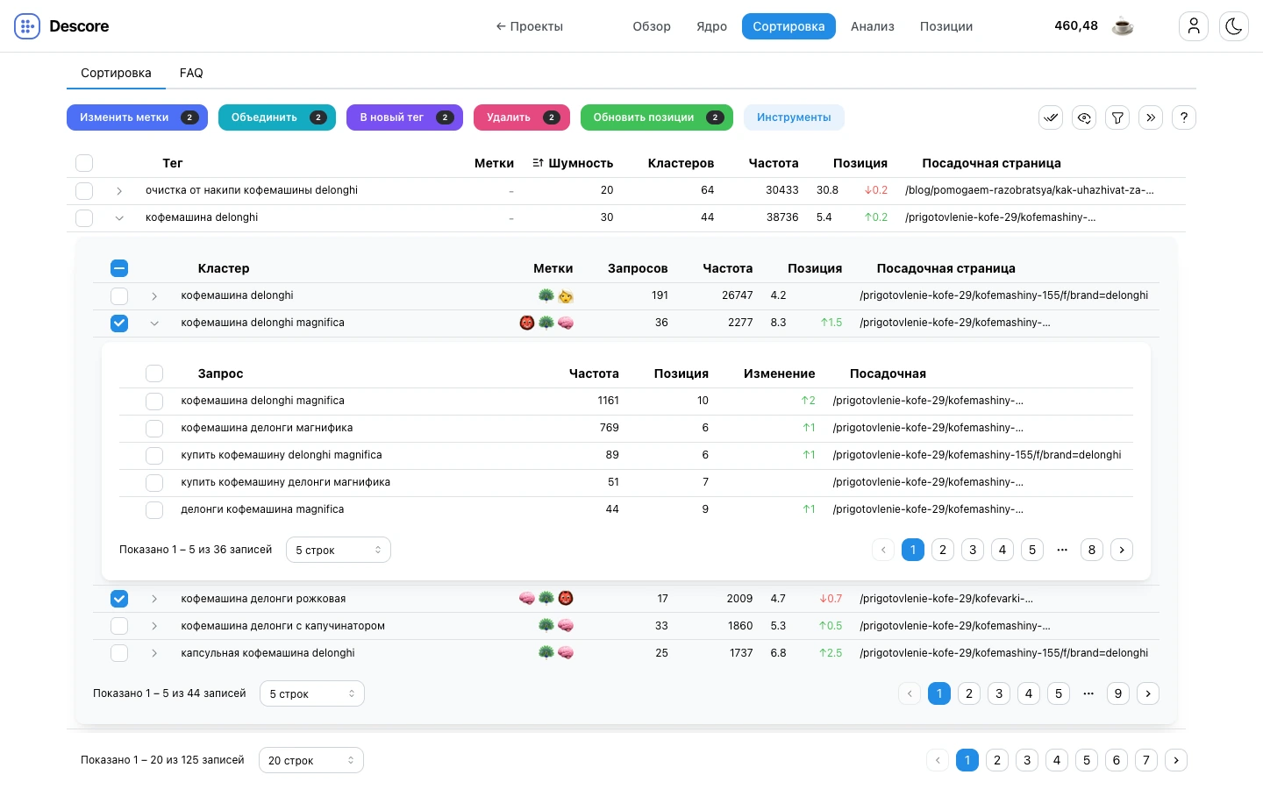Expand the кофемашина делонги рожковая cluster

[154, 599]
